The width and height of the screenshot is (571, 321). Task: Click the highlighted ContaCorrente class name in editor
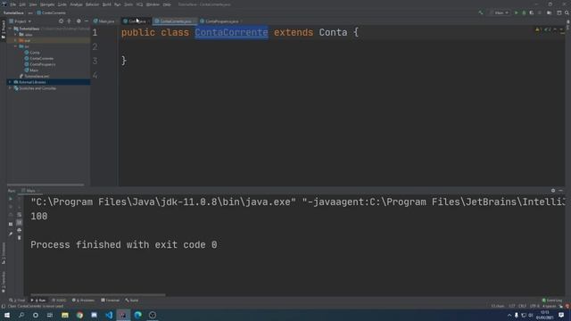(x=231, y=32)
